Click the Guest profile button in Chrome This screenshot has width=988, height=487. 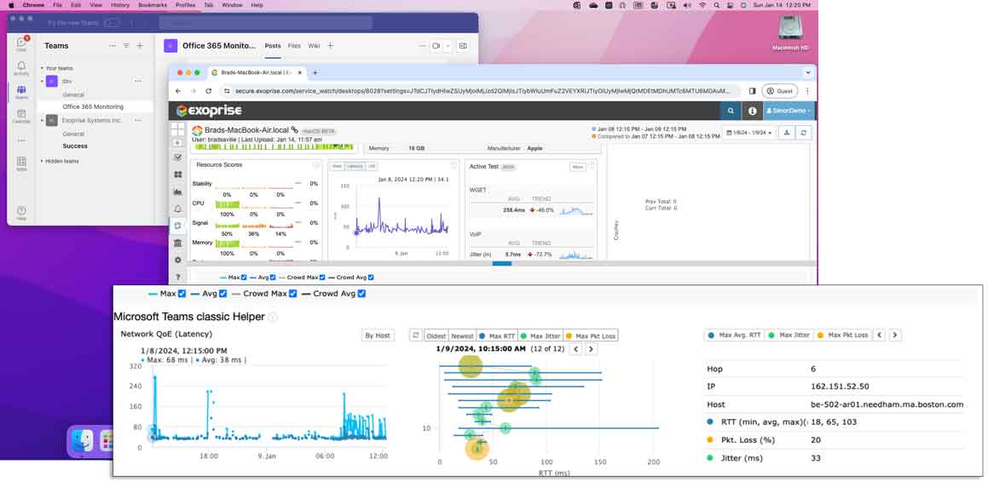point(780,91)
